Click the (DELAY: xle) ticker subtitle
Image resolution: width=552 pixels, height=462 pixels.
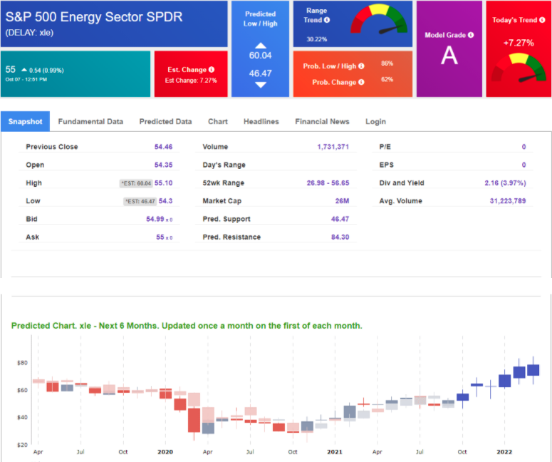(x=29, y=33)
